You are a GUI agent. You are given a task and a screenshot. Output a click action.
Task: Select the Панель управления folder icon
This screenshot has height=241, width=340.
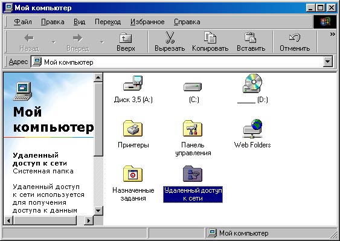coord(193,129)
